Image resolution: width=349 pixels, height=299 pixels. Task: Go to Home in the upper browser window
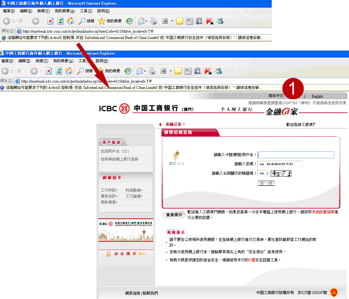coord(70,21)
